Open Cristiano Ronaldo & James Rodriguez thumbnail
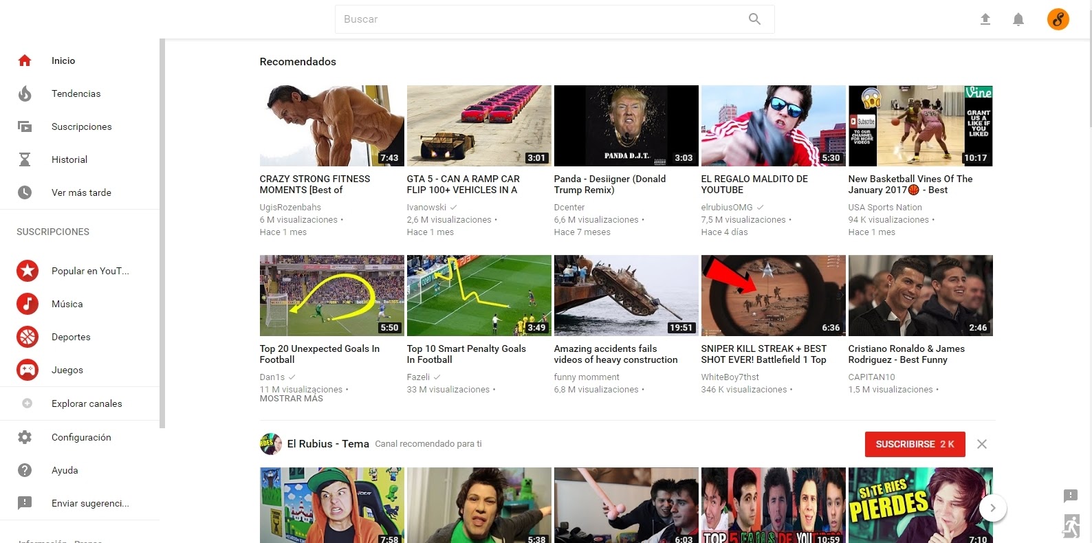This screenshot has height=543, width=1092. tap(920, 296)
